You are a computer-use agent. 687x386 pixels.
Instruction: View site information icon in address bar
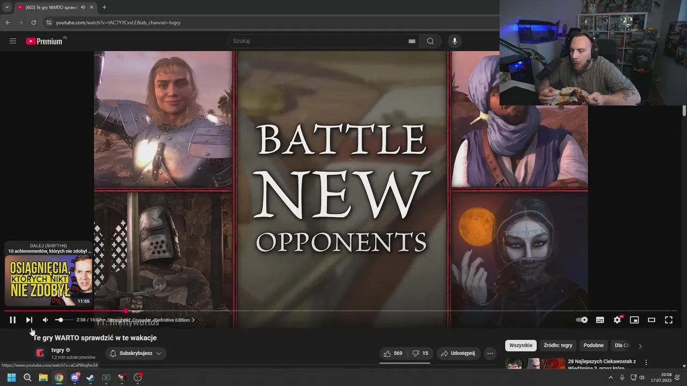[x=48, y=23]
